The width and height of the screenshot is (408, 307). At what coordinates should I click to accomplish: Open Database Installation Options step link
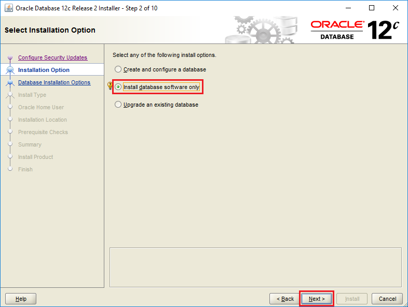[54, 82]
